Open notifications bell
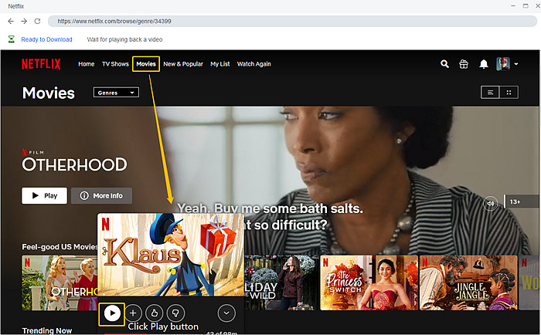This screenshot has width=541, height=335. 484,64
